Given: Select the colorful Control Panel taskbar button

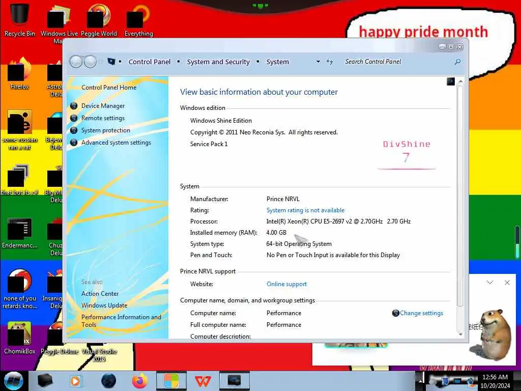Looking at the screenshot, I should pyautogui.click(x=171, y=381).
